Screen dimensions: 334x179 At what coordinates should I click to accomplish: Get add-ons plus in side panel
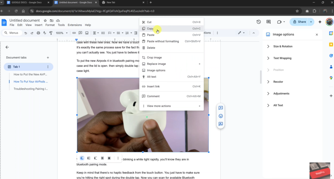click(331, 96)
